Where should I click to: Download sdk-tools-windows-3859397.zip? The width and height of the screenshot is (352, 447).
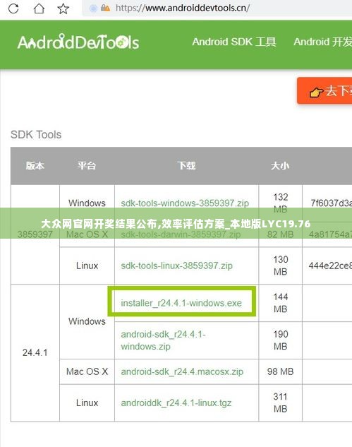click(185, 203)
